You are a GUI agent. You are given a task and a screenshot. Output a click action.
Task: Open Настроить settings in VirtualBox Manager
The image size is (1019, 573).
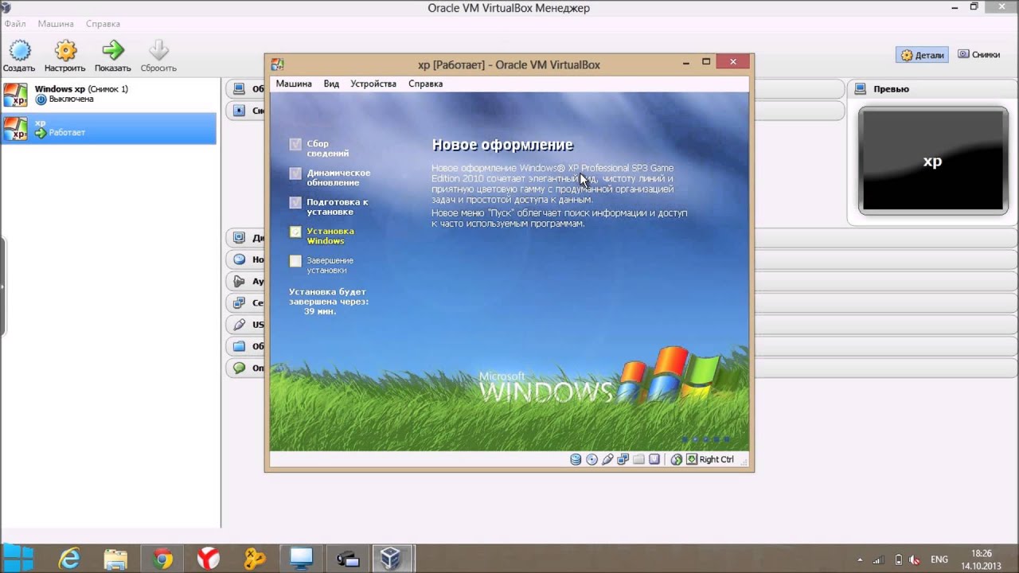[x=65, y=57]
